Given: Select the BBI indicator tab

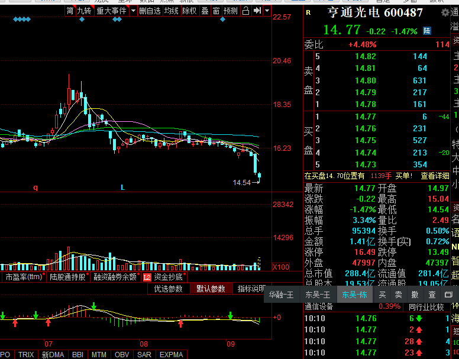Looking at the screenshot, I should pyautogui.click(x=78, y=355).
